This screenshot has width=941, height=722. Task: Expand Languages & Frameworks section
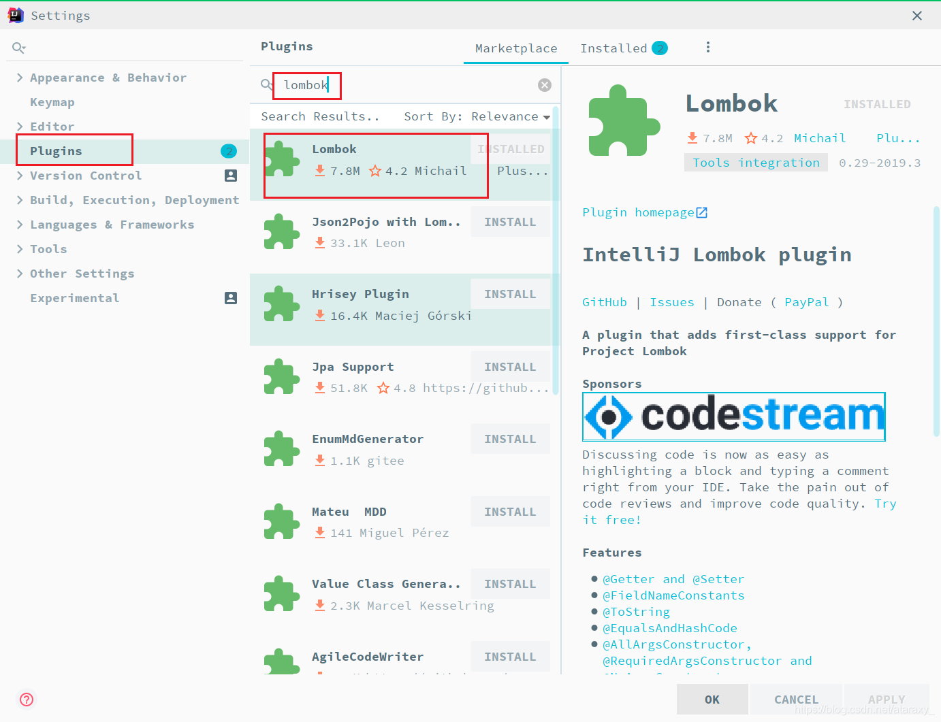20,225
